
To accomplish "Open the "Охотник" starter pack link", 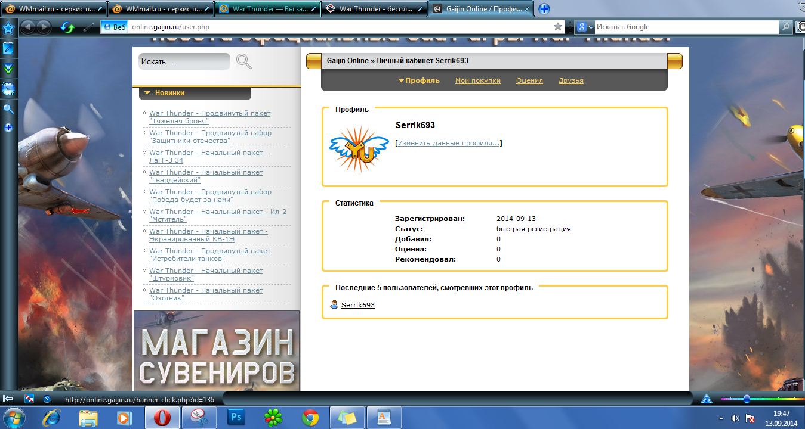I will pyautogui.click(x=206, y=294).
